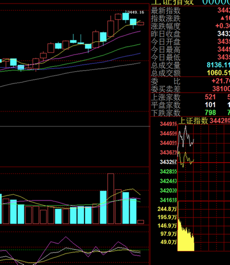
Task: Select the 今日开盘 row
Action: coord(191,41)
